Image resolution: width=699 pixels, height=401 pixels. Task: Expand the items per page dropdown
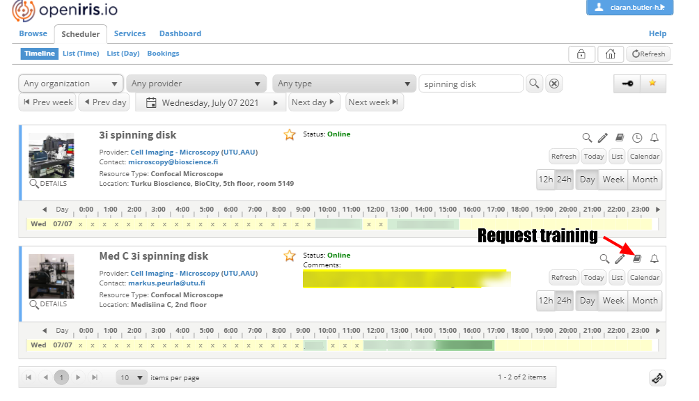click(x=131, y=378)
